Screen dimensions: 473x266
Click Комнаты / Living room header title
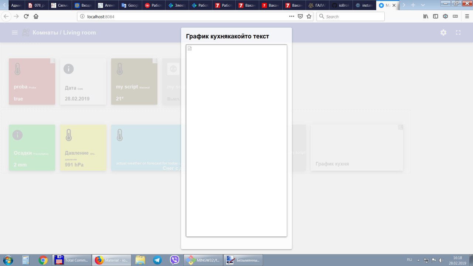(64, 33)
